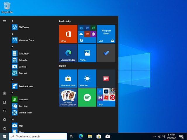This screenshot has height=140, width=187.
Task: Click the letter A header in app list
Action: (12, 34)
